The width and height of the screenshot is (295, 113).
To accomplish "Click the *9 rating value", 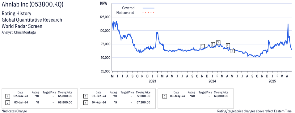I will pyautogui.click(x=115, y=102).
